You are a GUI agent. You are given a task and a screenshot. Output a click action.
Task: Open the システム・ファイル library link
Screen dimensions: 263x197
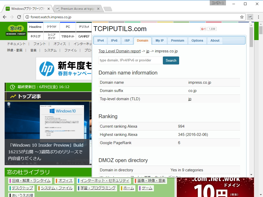pyautogui.click(x=57, y=188)
